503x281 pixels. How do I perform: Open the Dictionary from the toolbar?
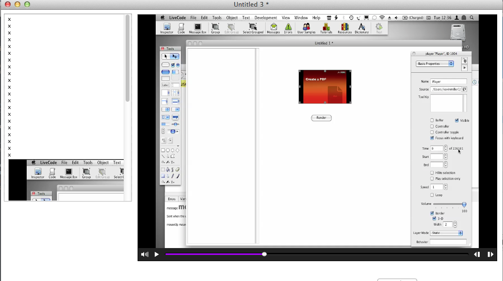pos(361,28)
